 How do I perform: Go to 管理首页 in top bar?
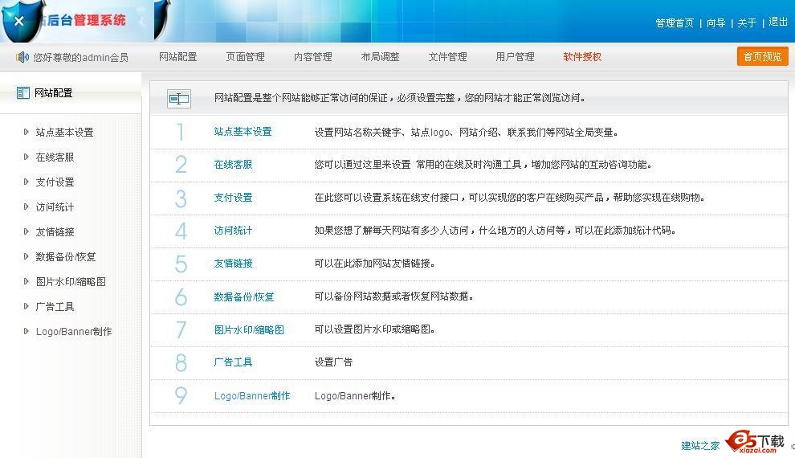coord(675,23)
